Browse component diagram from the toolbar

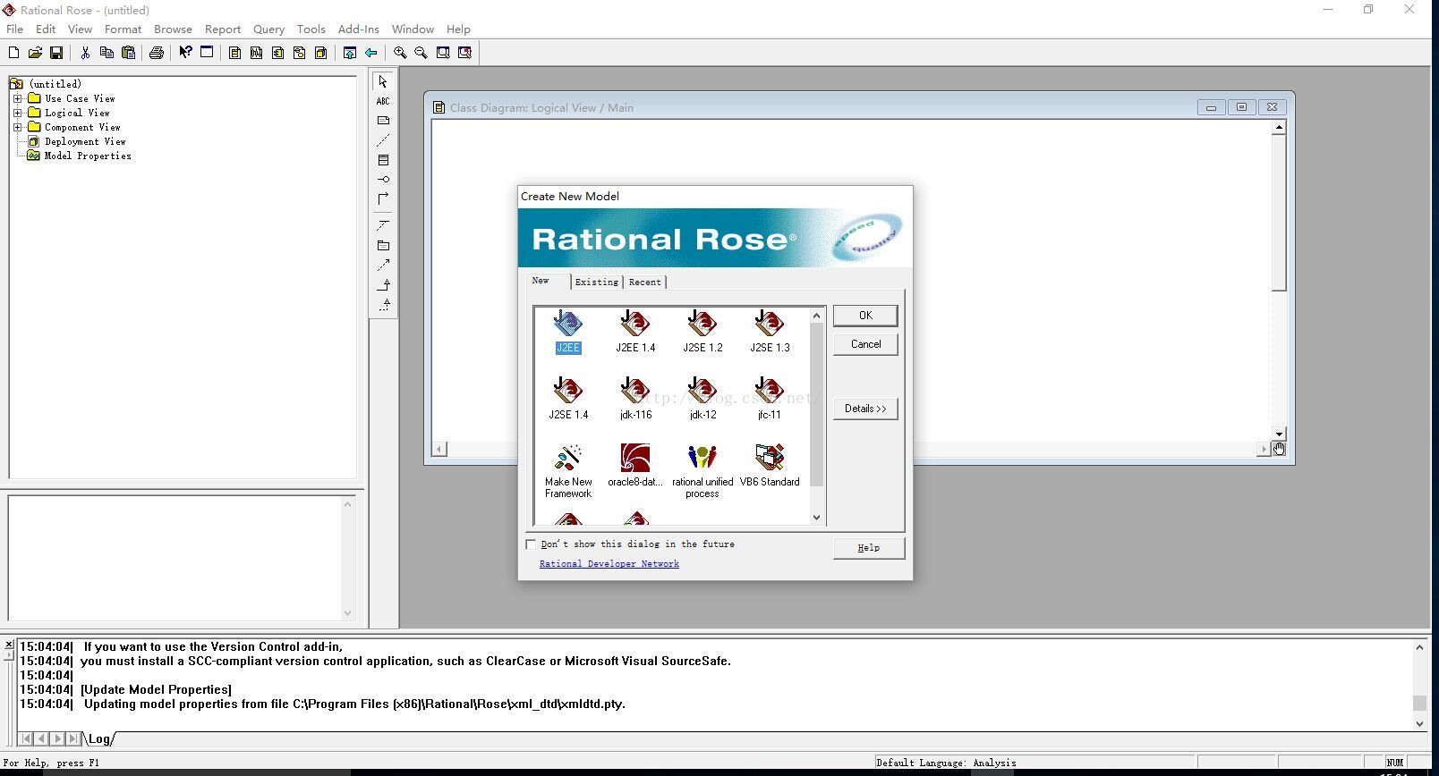tap(278, 53)
